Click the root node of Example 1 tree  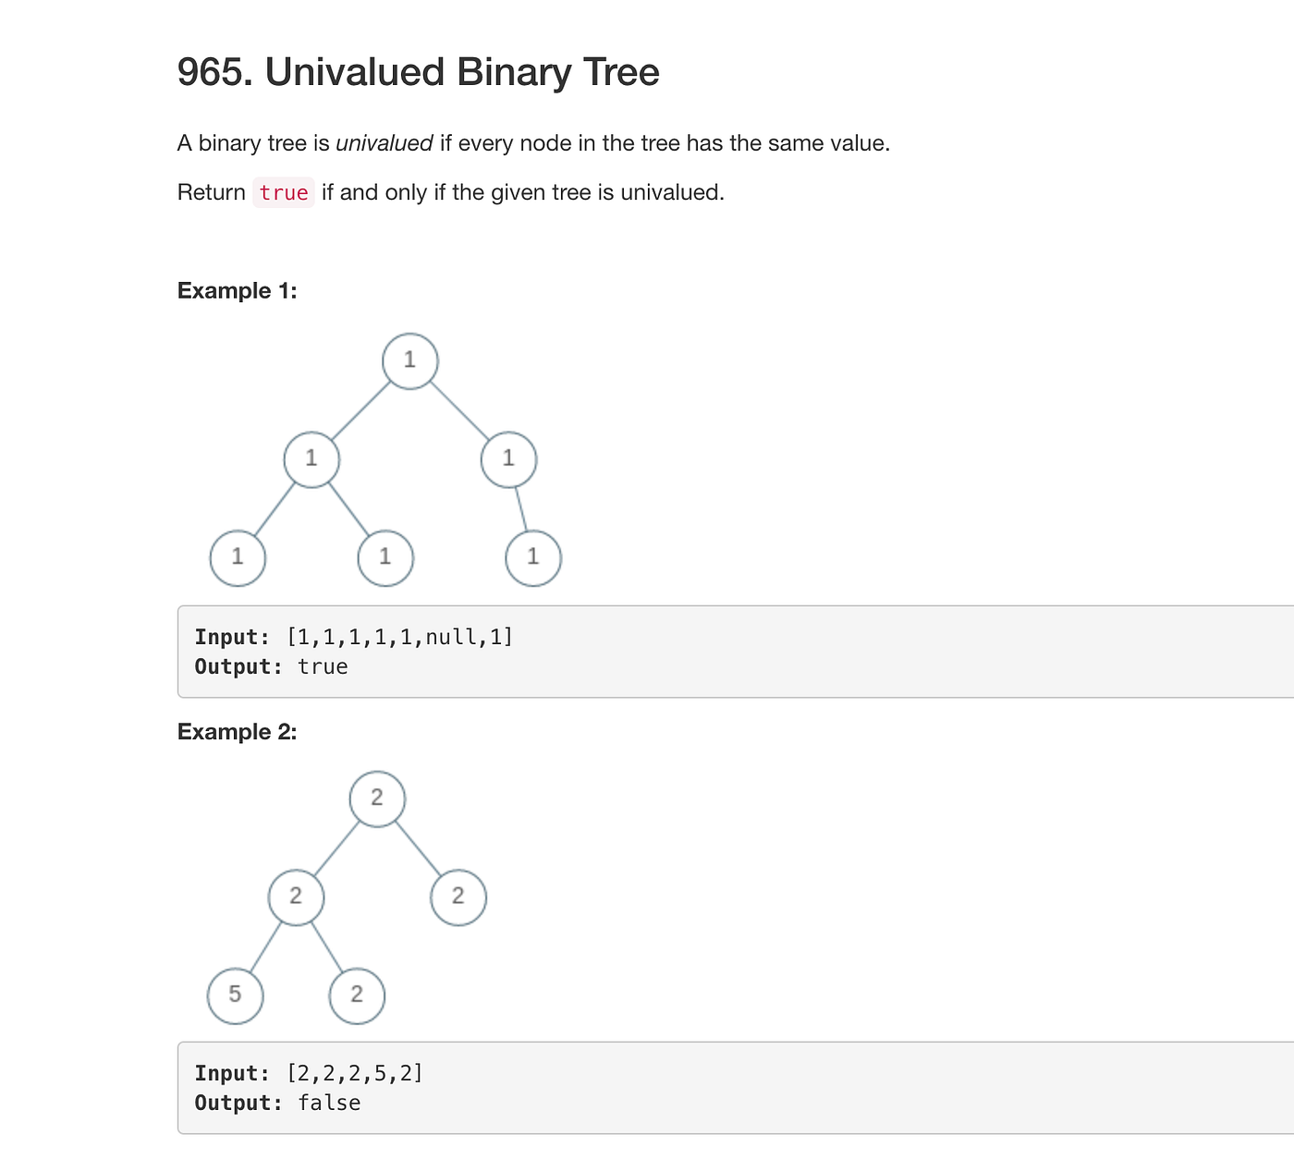pos(410,360)
